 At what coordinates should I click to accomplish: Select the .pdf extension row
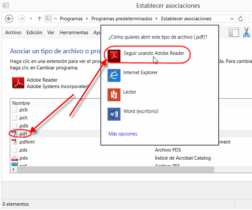[x=55, y=134]
